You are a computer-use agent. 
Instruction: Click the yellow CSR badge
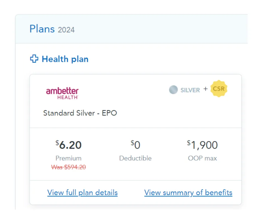click(219, 89)
